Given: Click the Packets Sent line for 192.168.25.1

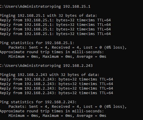Looking at the screenshot, I should click(68, 47).
